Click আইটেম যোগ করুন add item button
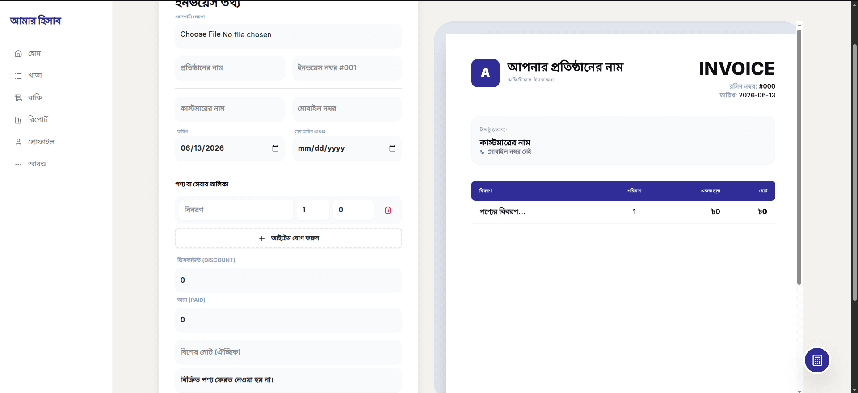This screenshot has width=858, height=393. pos(288,238)
